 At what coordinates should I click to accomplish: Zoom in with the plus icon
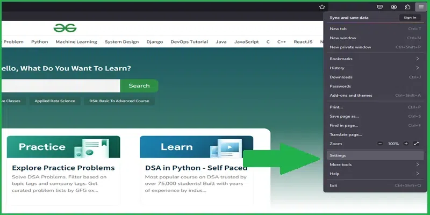tap(406, 144)
